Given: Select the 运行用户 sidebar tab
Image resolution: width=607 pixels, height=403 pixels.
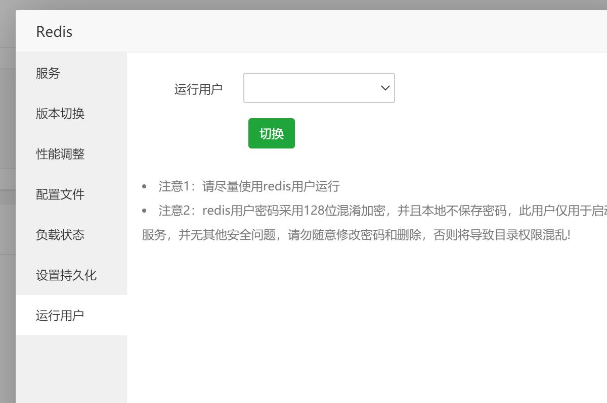Looking at the screenshot, I should tap(71, 315).
